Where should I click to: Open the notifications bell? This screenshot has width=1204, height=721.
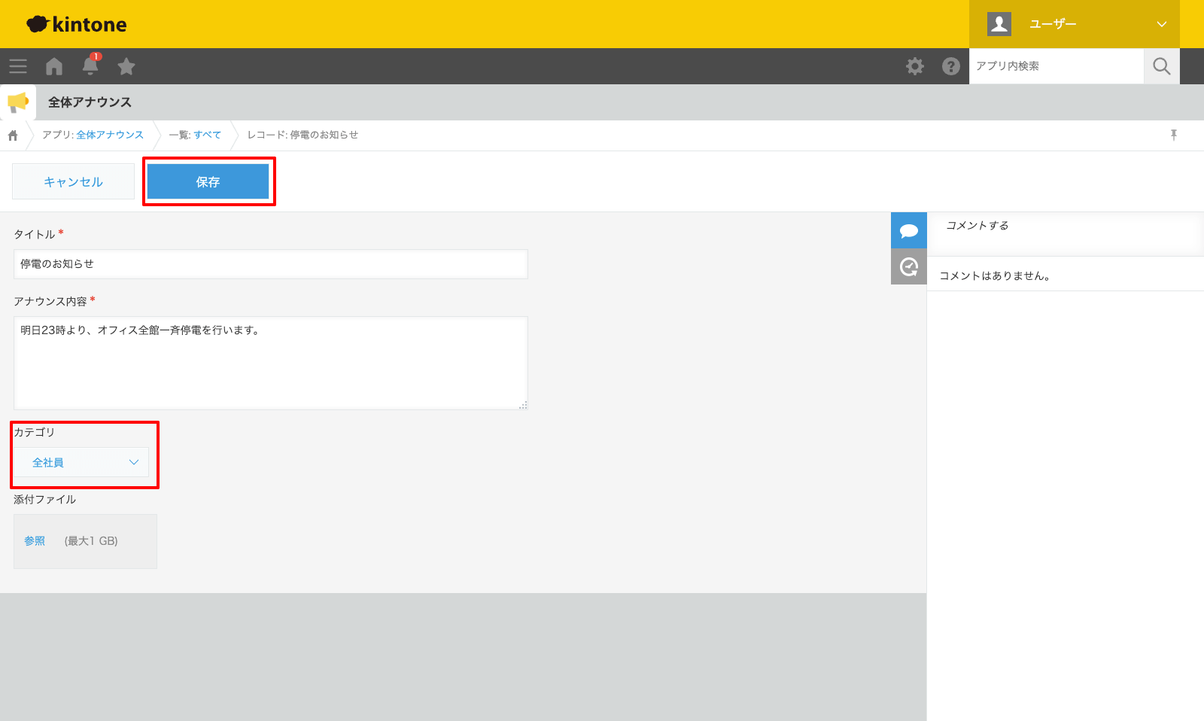pyautogui.click(x=90, y=66)
